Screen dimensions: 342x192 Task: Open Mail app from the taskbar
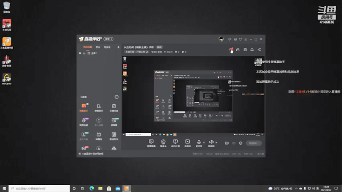tap(118, 188)
